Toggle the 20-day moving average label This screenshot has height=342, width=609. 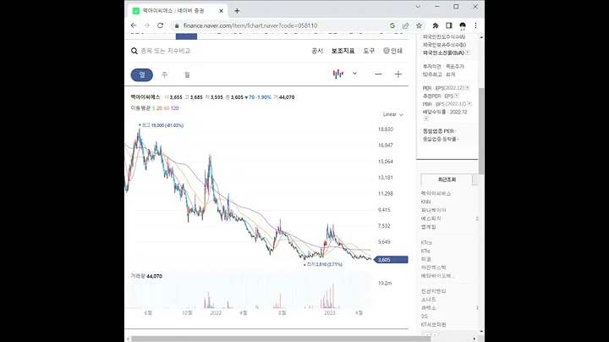pos(159,108)
